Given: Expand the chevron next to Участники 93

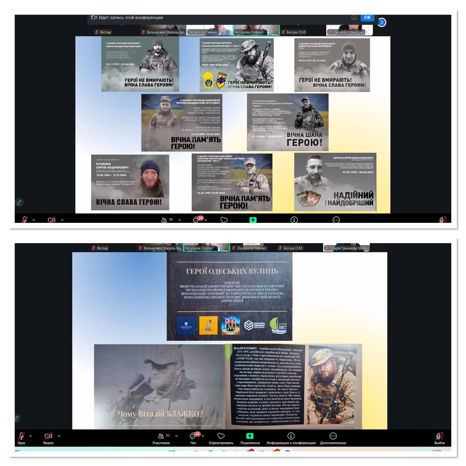Looking at the screenshot, I should pyautogui.click(x=177, y=436).
